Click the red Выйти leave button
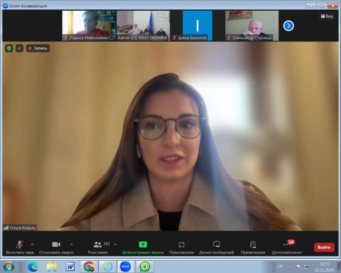 (324, 247)
